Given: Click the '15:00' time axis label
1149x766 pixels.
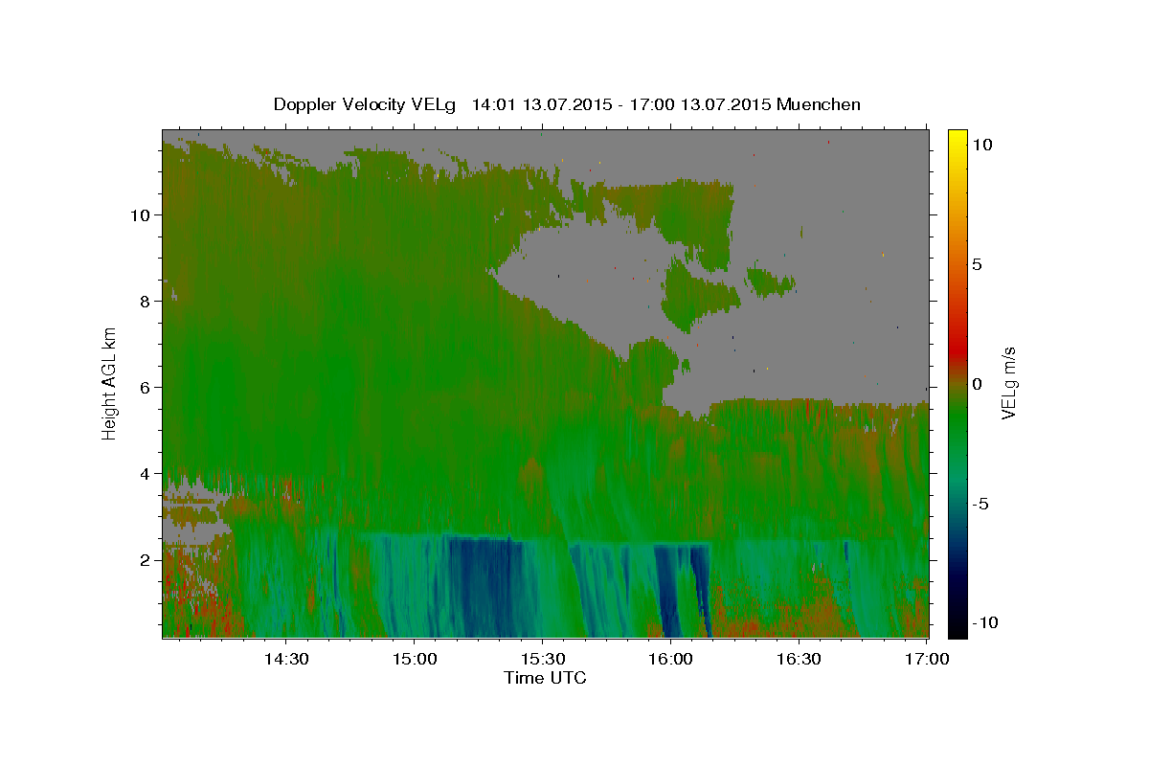Looking at the screenshot, I should click(x=414, y=660).
